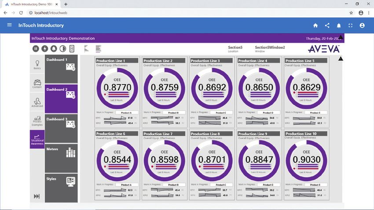Viewport: 374px width, 210px height.
Task: Click the text lines list icon
Action: pyautogui.click(x=98, y=49)
